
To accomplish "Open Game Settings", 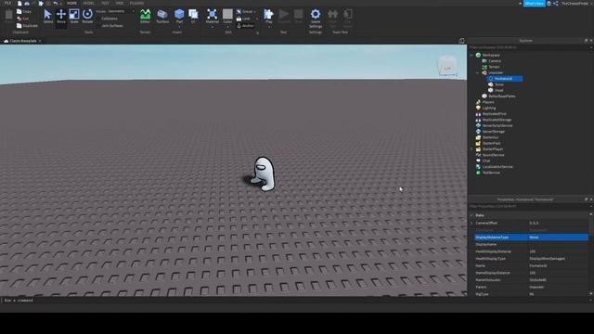I will point(316,19).
